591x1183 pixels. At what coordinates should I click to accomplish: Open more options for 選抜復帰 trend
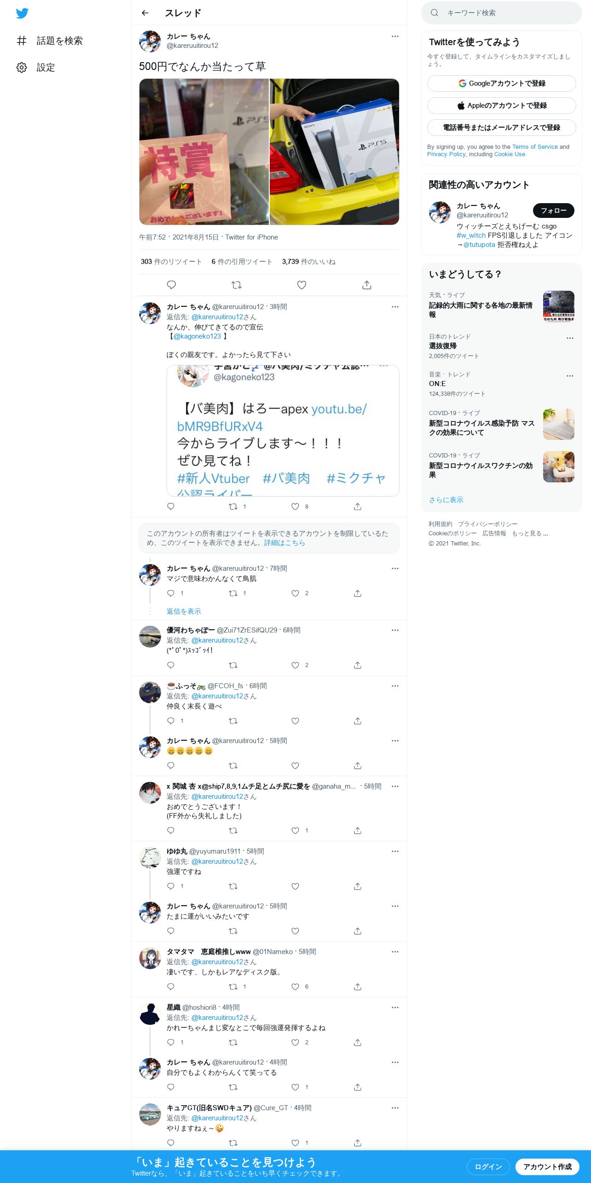point(570,338)
